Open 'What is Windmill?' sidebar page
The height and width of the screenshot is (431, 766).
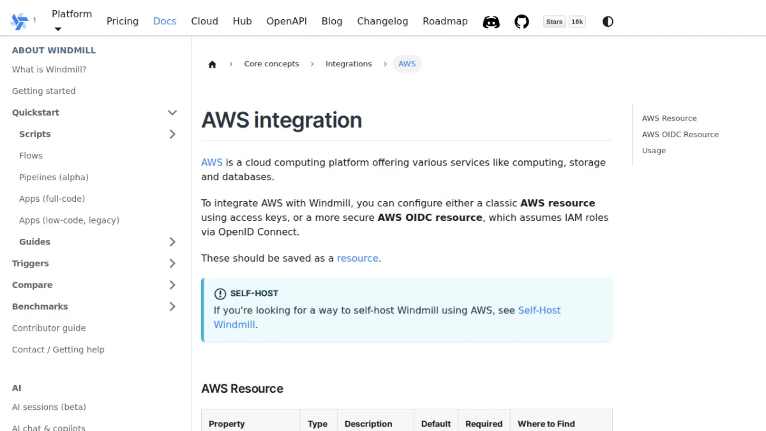pyautogui.click(x=49, y=70)
